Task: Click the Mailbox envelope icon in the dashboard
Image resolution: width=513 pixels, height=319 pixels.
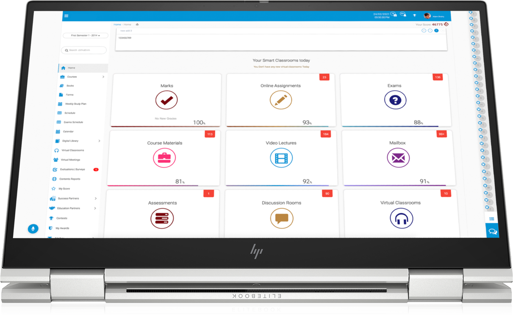Action: (x=398, y=158)
